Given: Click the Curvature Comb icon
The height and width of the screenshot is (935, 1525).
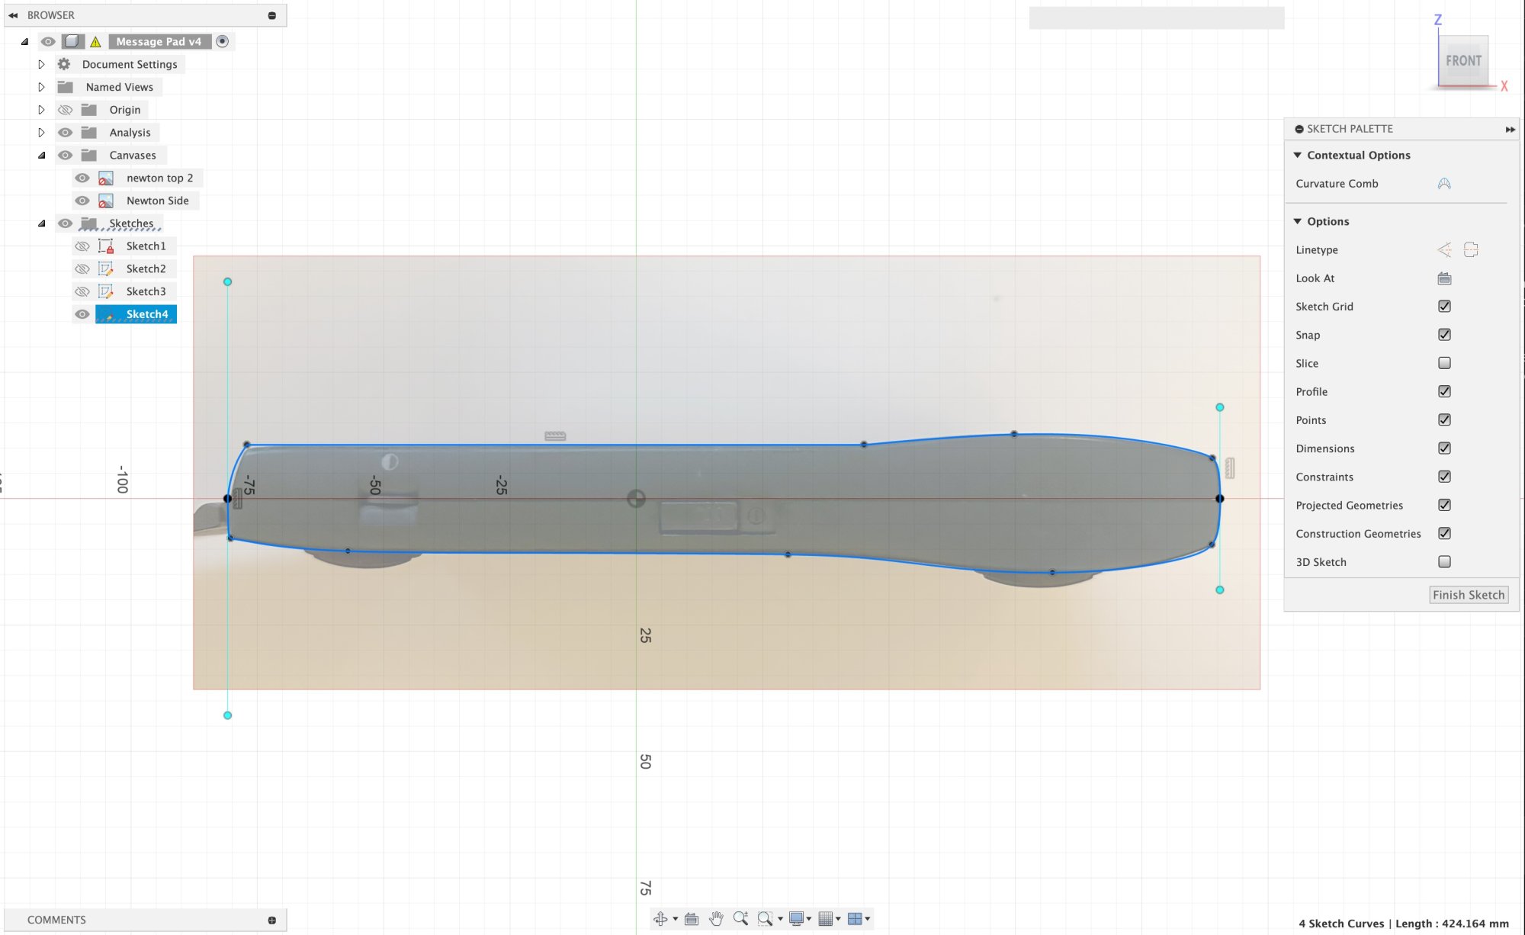Looking at the screenshot, I should pos(1444,184).
